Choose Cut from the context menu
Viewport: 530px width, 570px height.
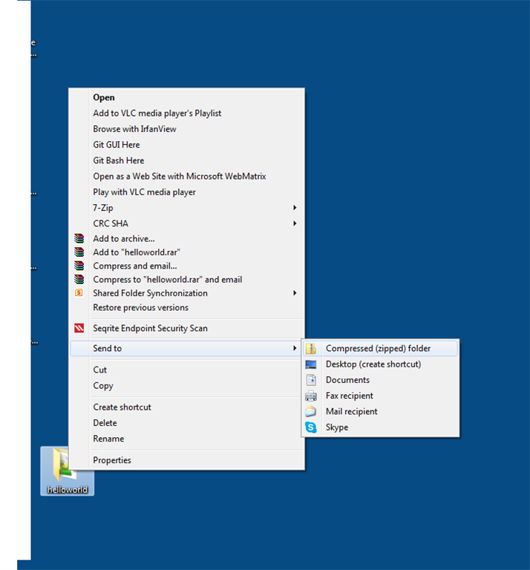187,370
